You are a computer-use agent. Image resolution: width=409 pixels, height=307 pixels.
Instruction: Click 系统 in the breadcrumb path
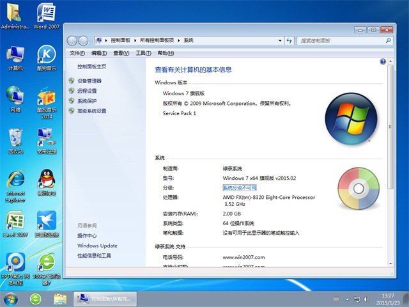tap(189, 40)
